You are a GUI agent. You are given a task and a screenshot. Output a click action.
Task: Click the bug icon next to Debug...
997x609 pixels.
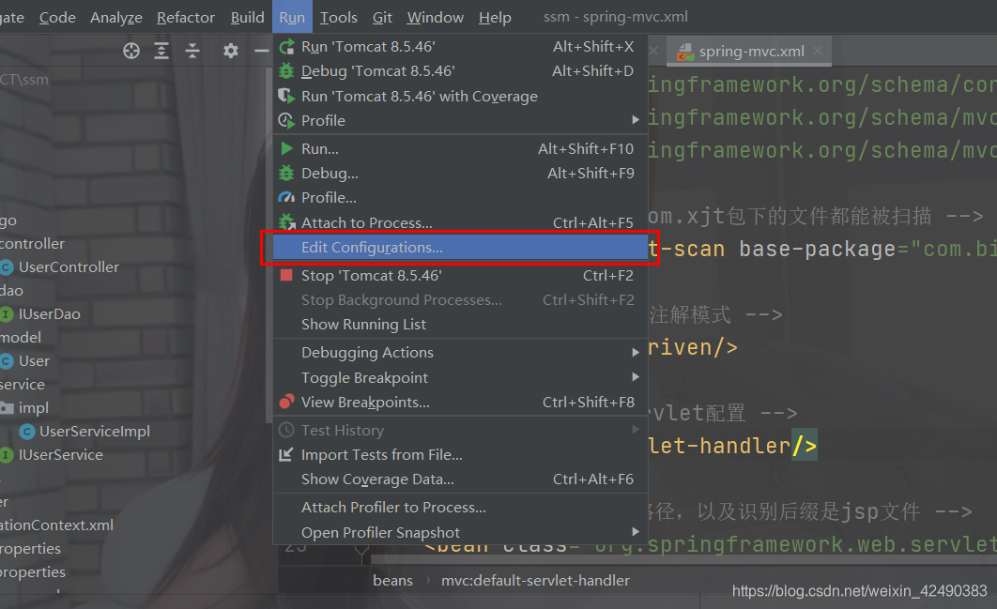coord(286,173)
